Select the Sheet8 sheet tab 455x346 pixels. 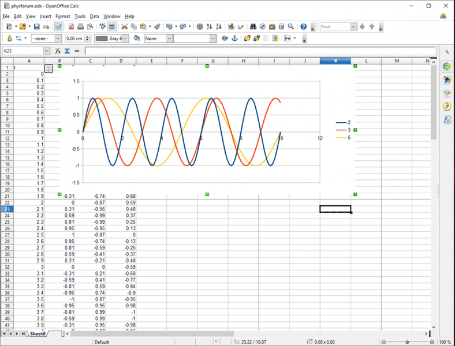coord(38,333)
